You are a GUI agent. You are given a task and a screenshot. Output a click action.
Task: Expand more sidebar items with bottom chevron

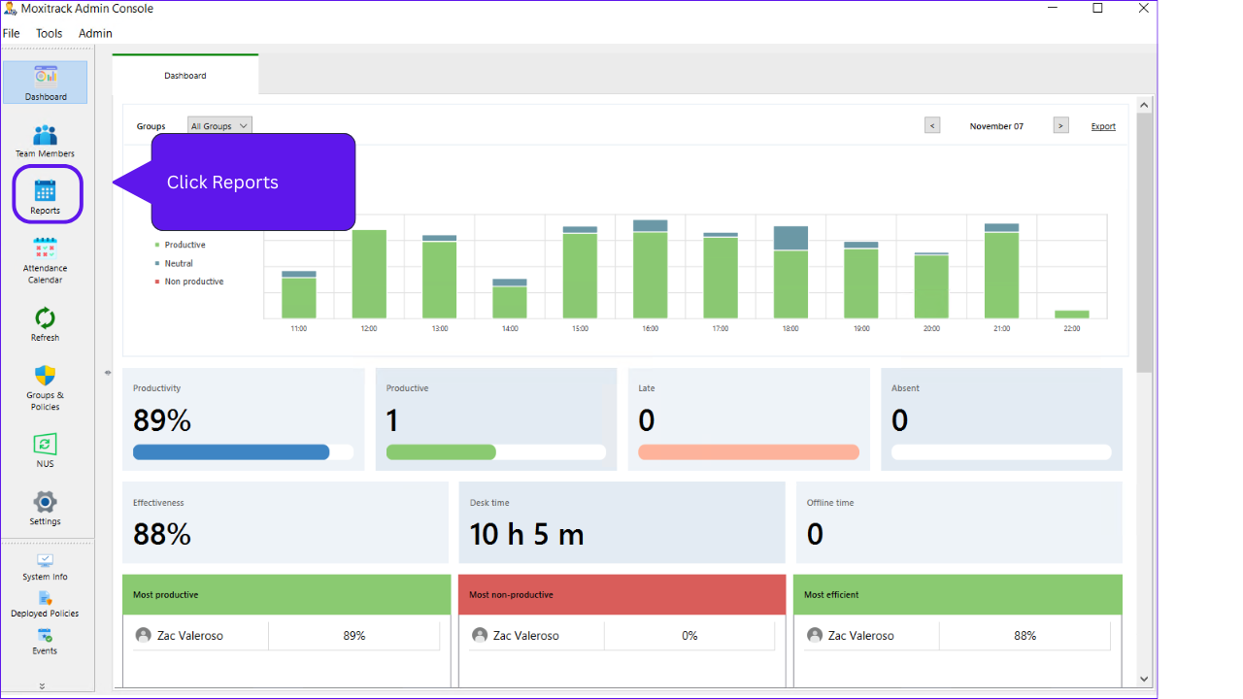pyautogui.click(x=42, y=685)
